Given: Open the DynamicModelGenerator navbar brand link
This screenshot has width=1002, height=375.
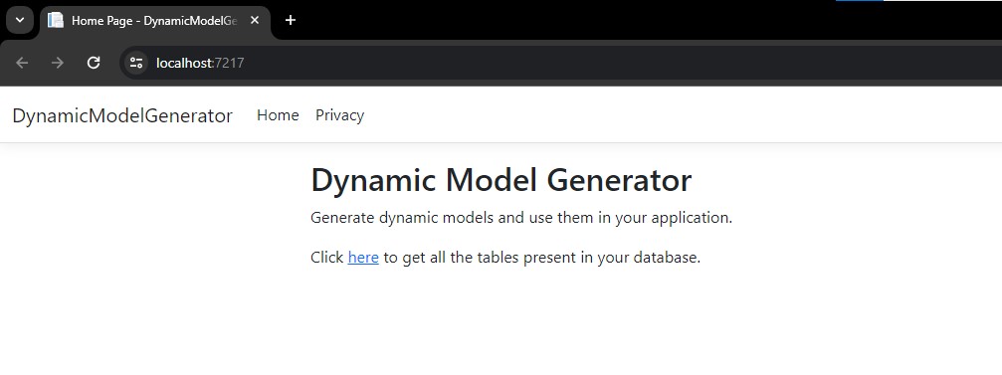Looking at the screenshot, I should coord(122,115).
